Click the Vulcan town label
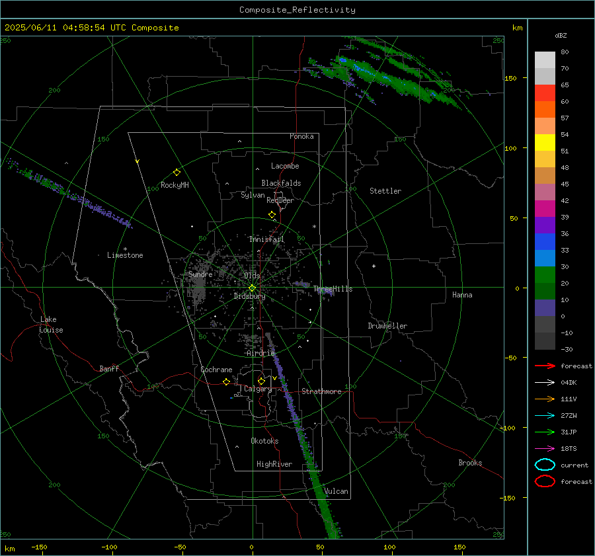The image size is (595, 556). [337, 491]
